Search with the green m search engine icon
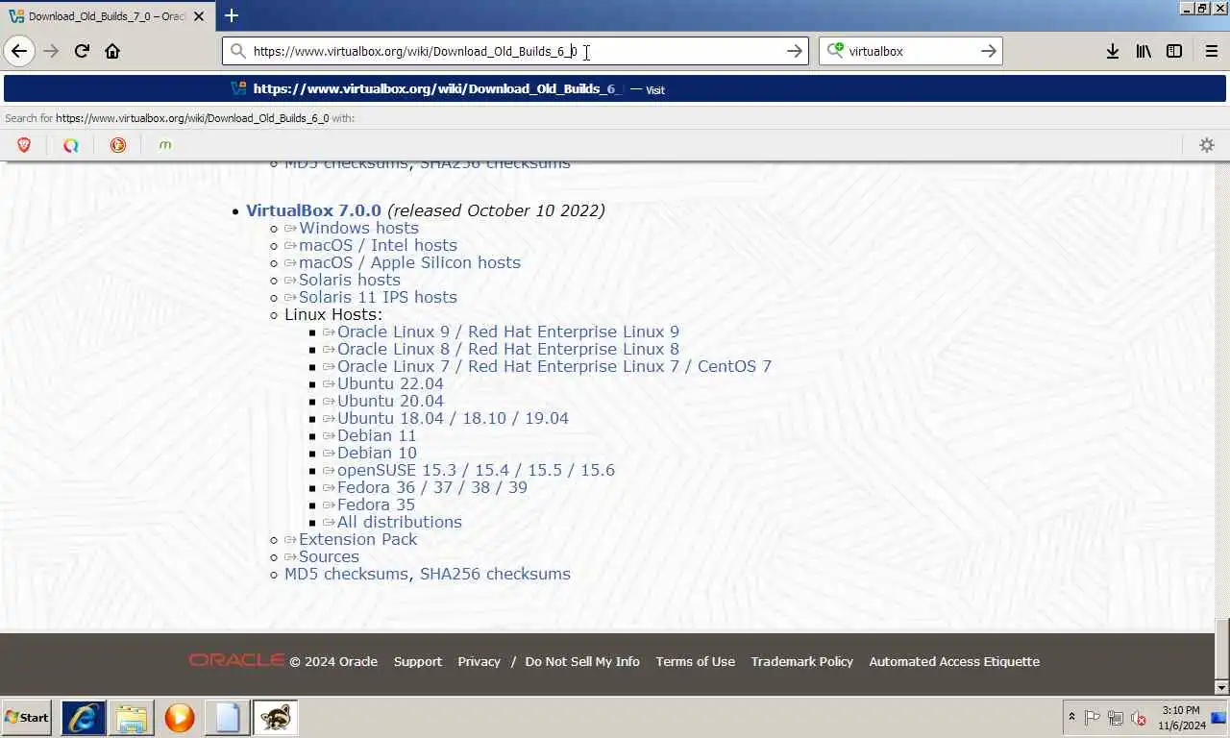Image resolution: width=1230 pixels, height=738 pixels. [x=165, y=145]
